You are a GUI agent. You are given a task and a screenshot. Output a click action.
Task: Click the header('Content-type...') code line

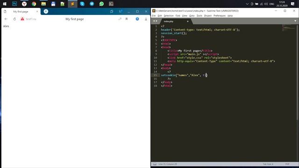point(200,30)
